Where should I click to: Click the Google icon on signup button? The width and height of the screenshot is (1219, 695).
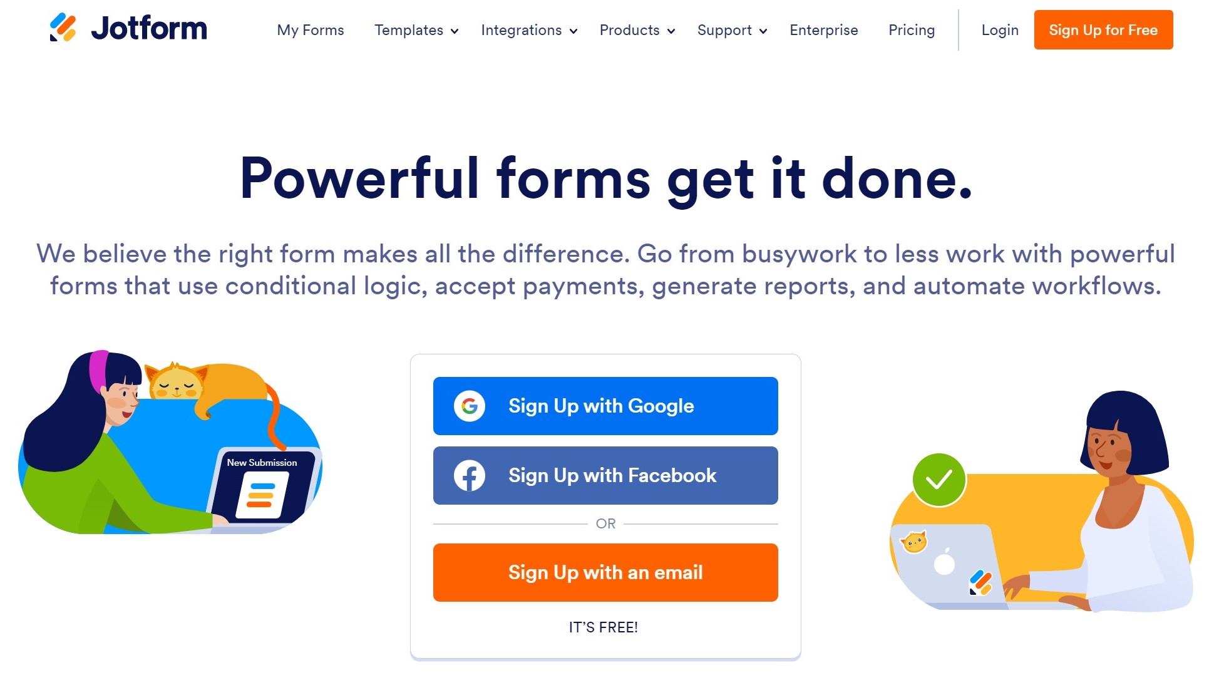click(469, 406)
